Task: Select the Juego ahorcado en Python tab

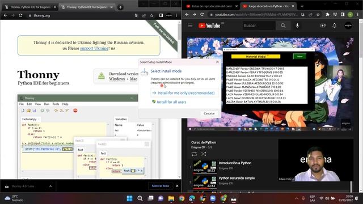Action: coord(268,6)
